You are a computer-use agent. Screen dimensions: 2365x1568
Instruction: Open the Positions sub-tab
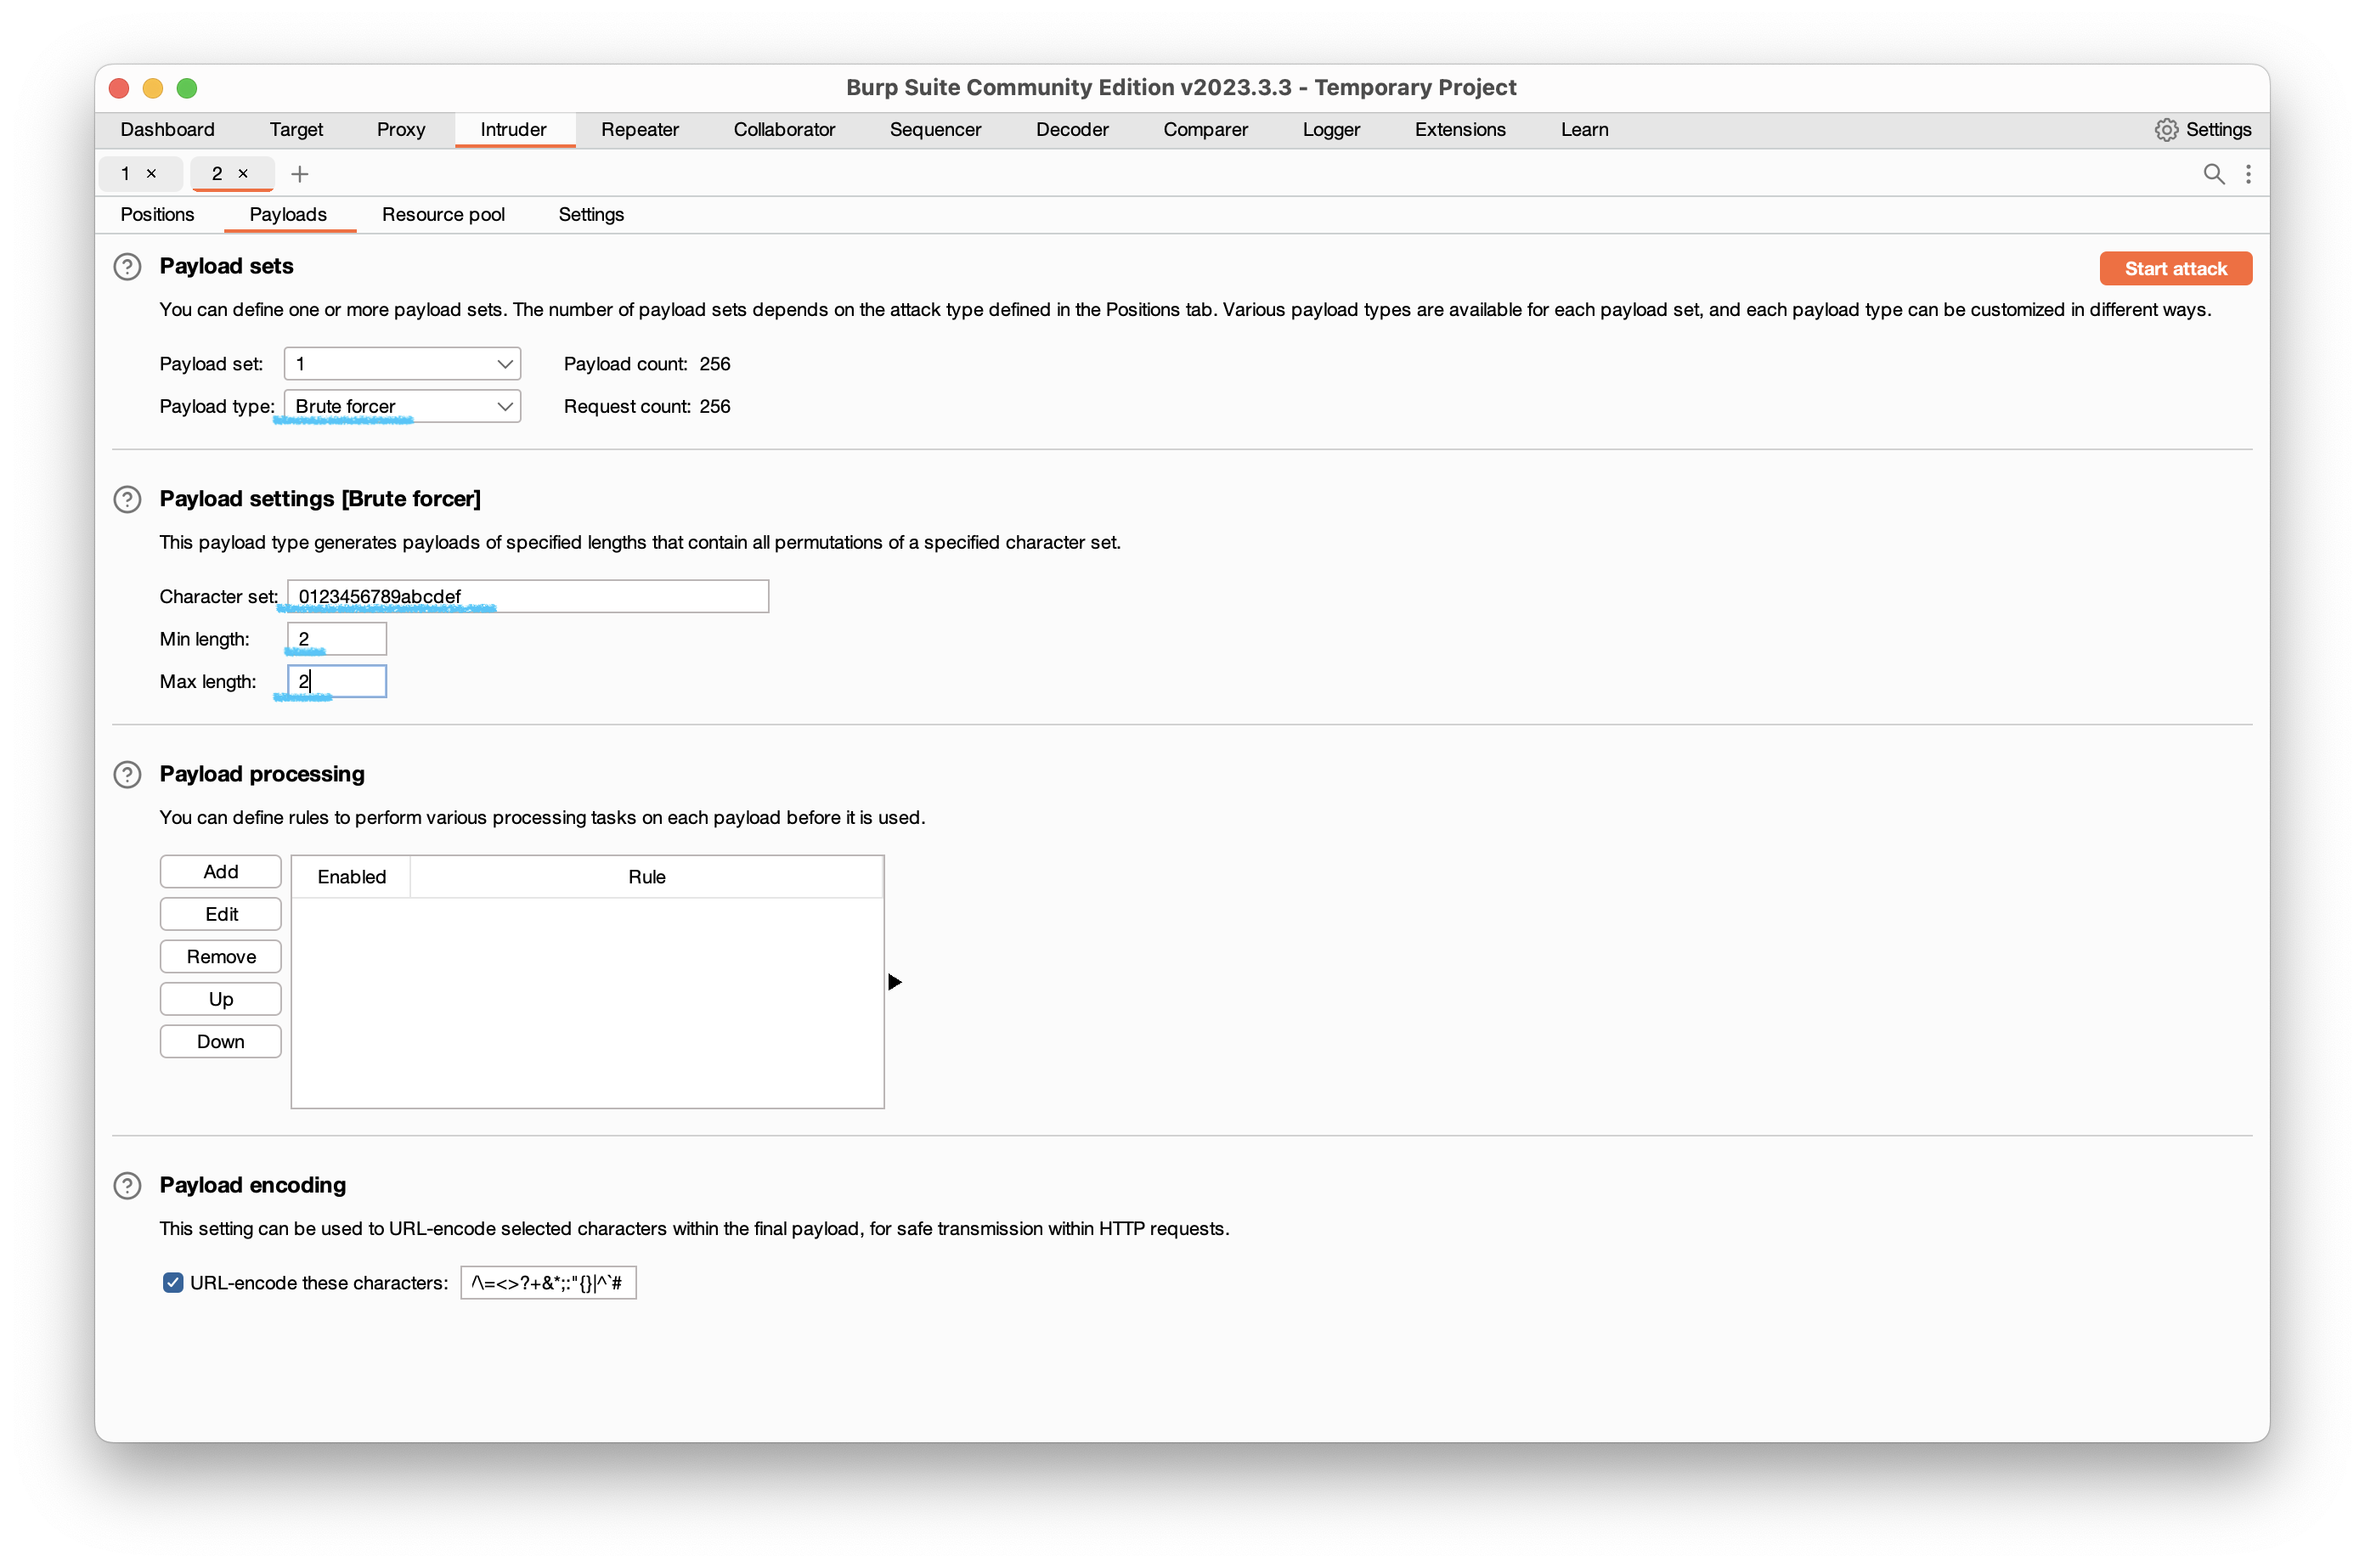[157, 215]
